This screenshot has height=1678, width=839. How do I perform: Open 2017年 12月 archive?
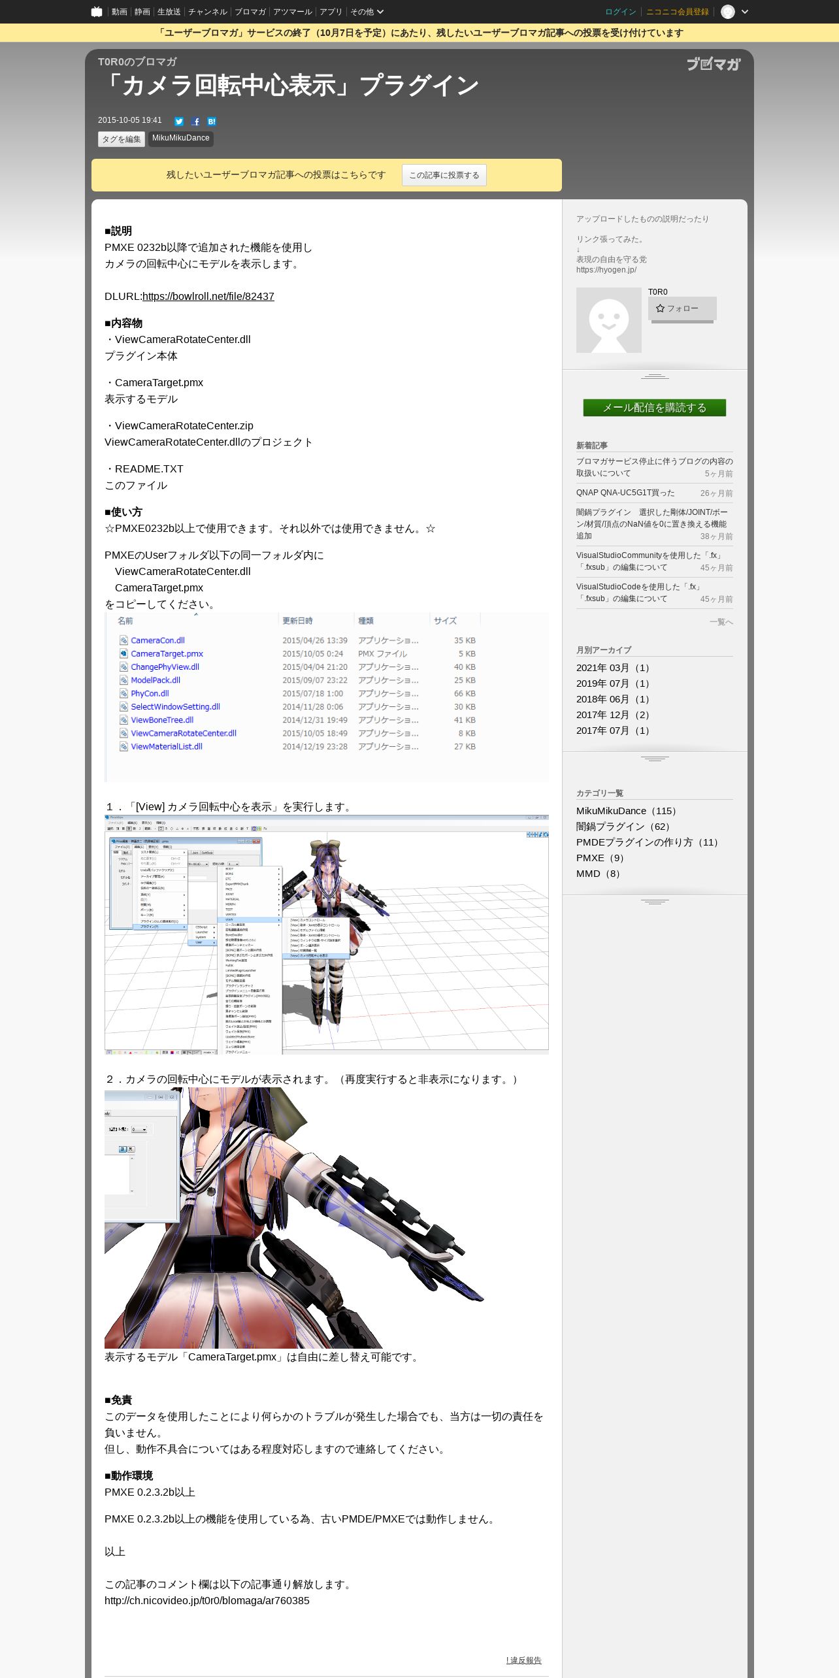(x=615, y=715)
